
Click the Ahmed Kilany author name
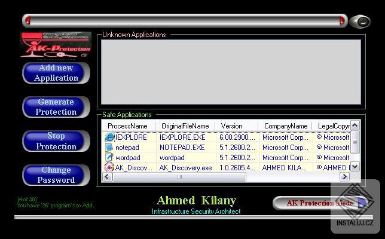(197, 201)
